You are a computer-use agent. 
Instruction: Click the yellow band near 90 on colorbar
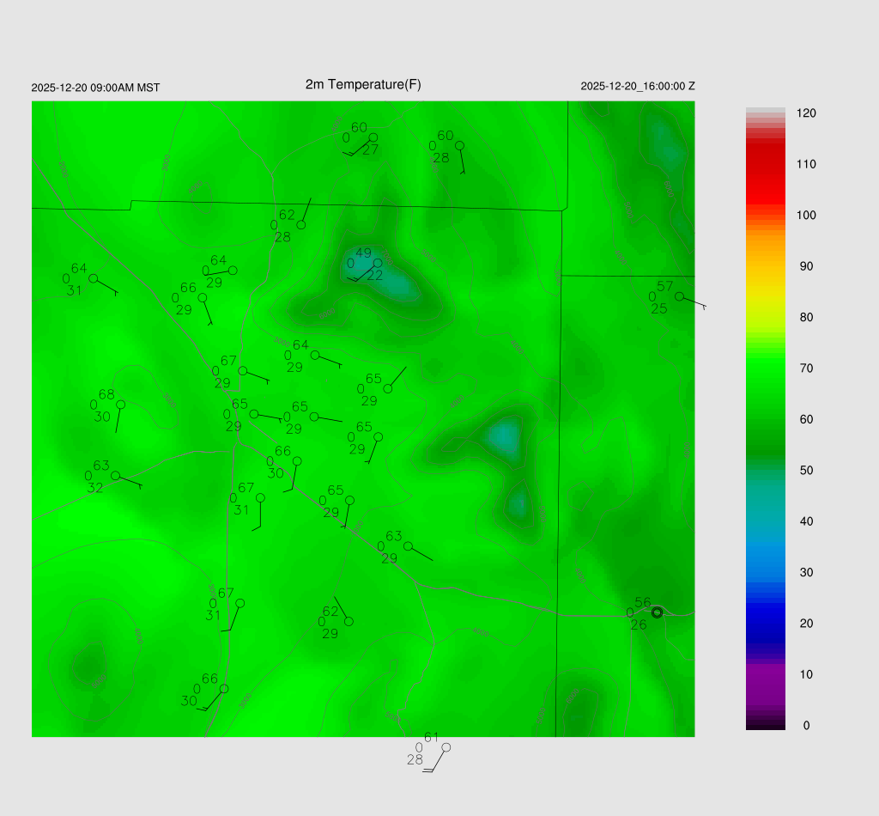pos(766,268)
